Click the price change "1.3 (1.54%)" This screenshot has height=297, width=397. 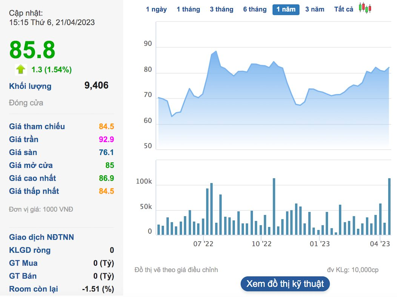[51, 70]
